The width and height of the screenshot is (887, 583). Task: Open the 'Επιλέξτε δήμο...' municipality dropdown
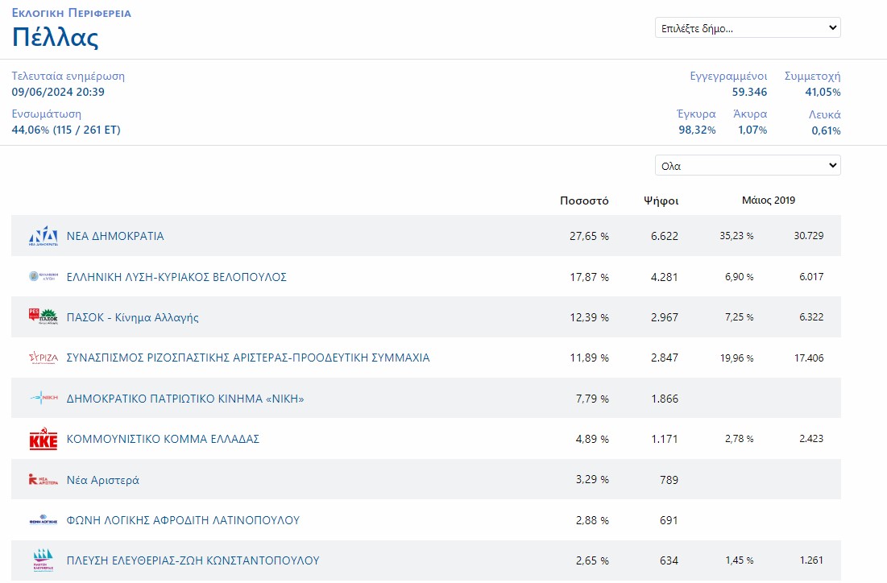click(x=748, y=28)
